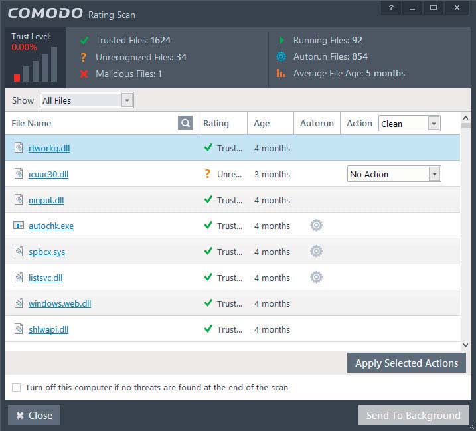476x431 pixels.
Task: Click the blue gear icon beside Autorun Files
Action: point(281,57)
